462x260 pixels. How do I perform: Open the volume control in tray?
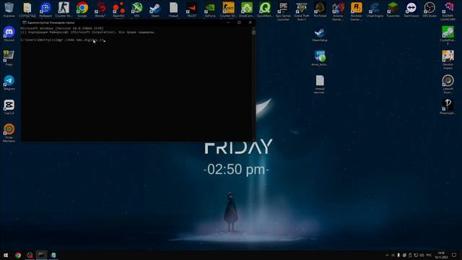click(x=422, y=255)
